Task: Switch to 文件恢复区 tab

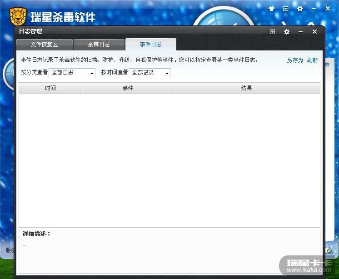Action: pyautogui.click(x=45, y=45)
